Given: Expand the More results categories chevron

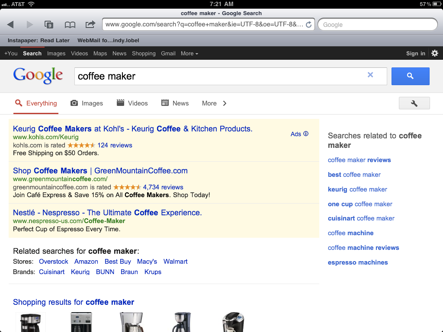Looking at the screenshot, I should [x=225, y=103].
